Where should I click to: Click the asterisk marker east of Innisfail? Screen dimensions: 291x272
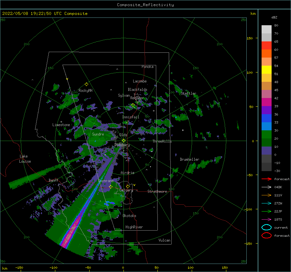coord(154,111)
